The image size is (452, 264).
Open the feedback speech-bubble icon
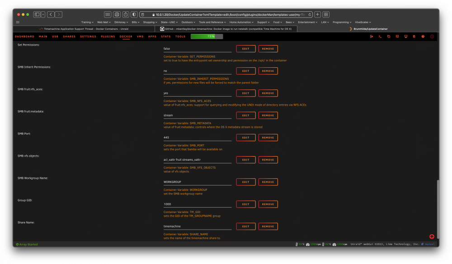[x=397, y=37]
